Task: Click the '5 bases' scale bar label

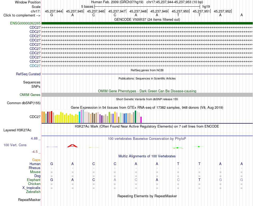Action: pyautogui.click(x=87, y=7)
